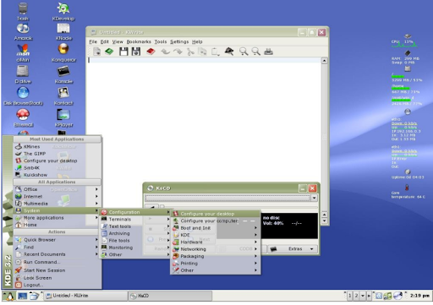The height and width of the screenshot is (305, 433).
Task: Expand the Internet submenu in K menu
Action: (58, 196)
